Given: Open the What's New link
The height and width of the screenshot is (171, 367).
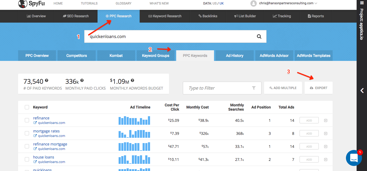Looking at the screenshot, I should [x=159, y=3].
